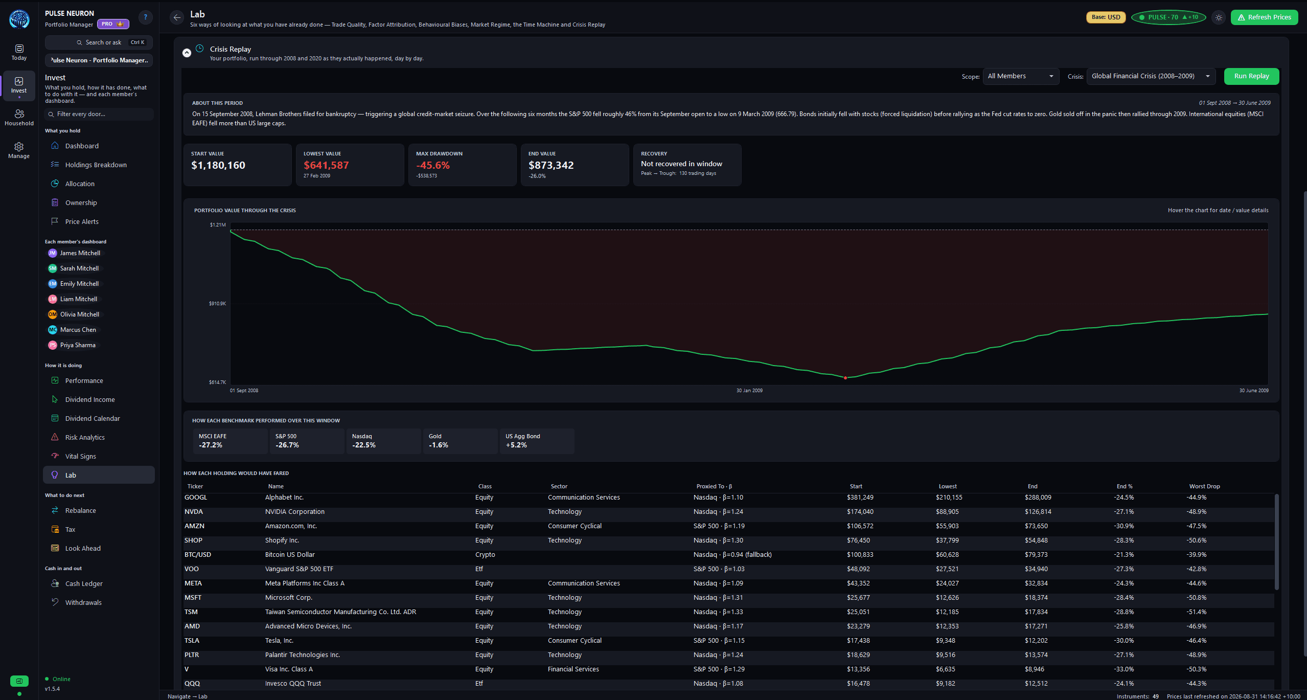
Task: Click the Refresh Prices button
Action: [x=1264, y=17]
